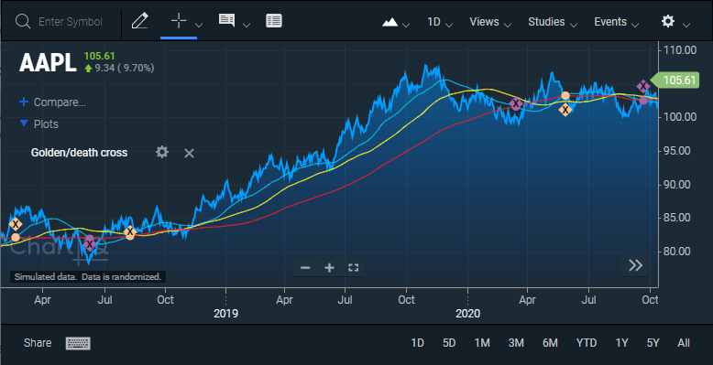Focus the Enter Symbol input field
The width and height of the screenshot is (713, 365).
pos(71,22)
